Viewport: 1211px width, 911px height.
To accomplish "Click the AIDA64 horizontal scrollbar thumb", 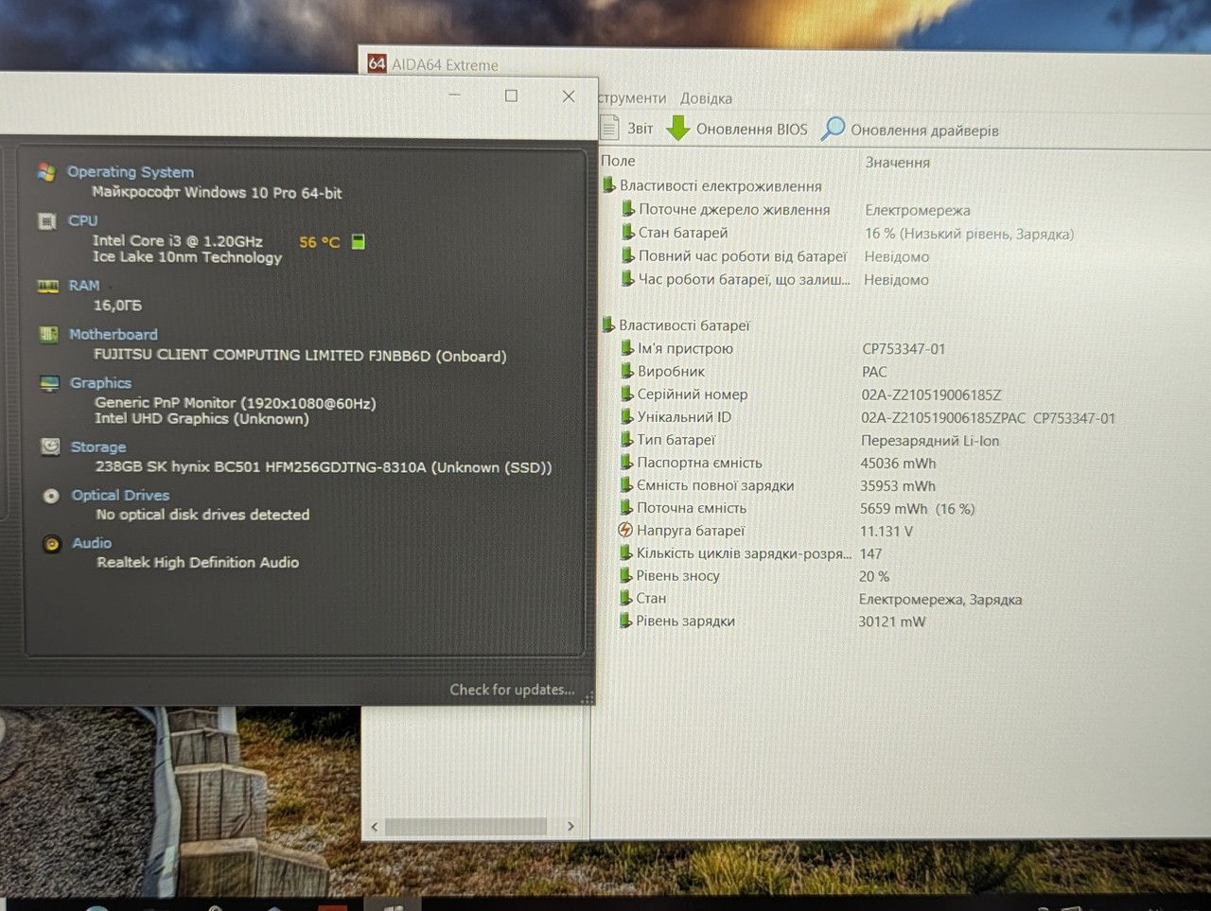I will [465, 827].
